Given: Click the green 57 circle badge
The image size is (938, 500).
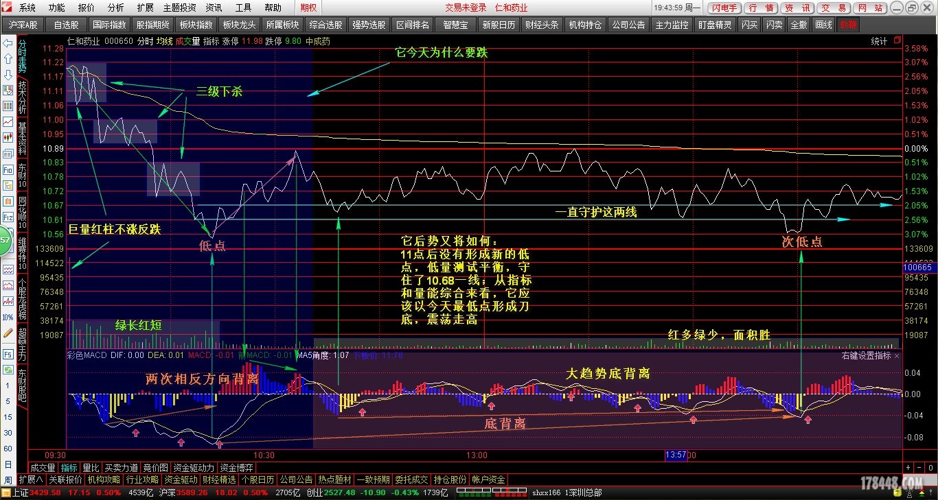Looking at the screenshot, I should click(6, 241).
